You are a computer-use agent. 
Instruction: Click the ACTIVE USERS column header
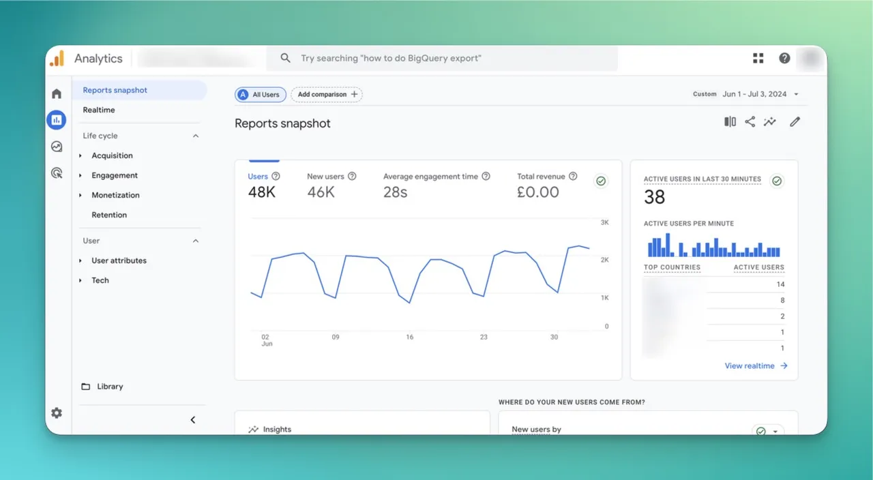(x=759, y=267)
